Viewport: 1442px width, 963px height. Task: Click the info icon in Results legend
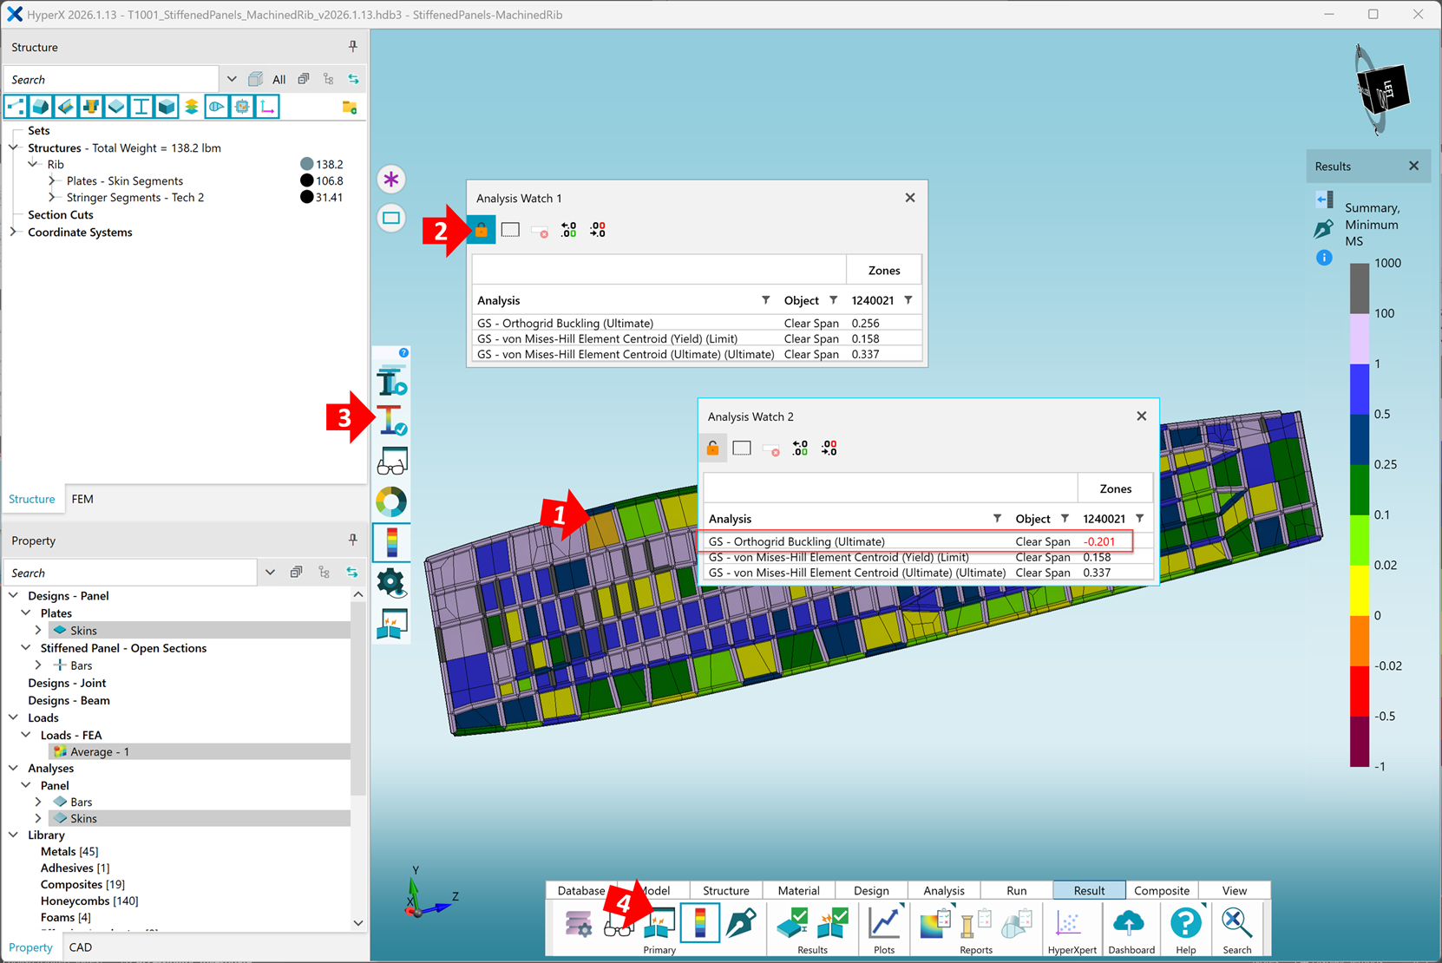coord(1324,258)
